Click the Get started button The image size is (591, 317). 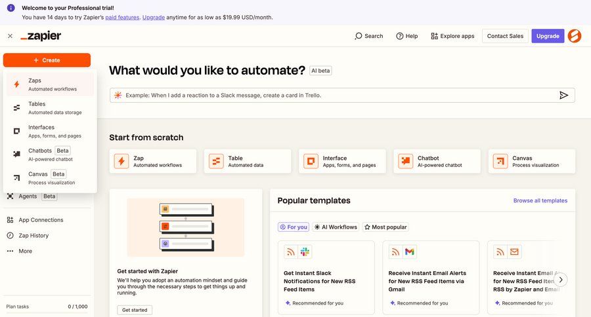pyautogui.click(x=135, y=310)
